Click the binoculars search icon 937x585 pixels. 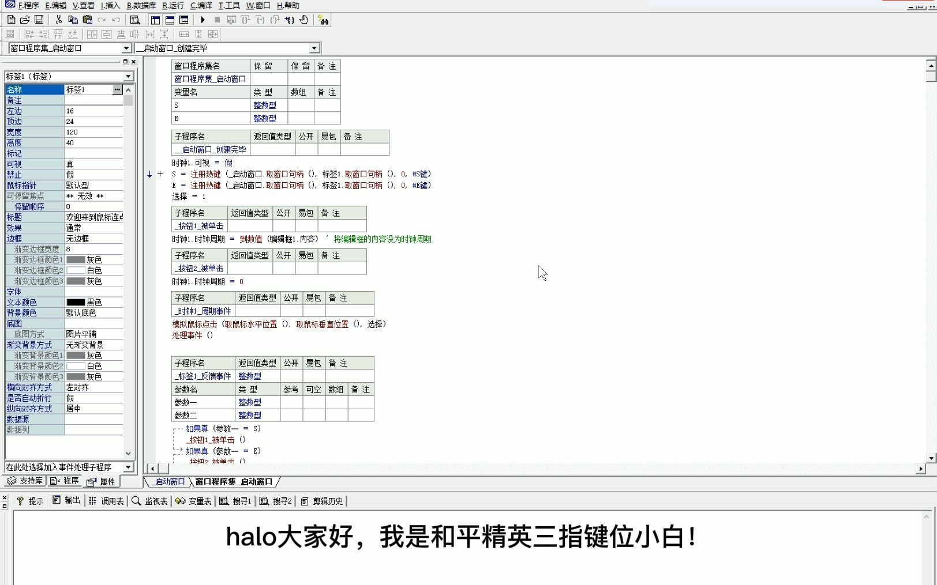324,20
